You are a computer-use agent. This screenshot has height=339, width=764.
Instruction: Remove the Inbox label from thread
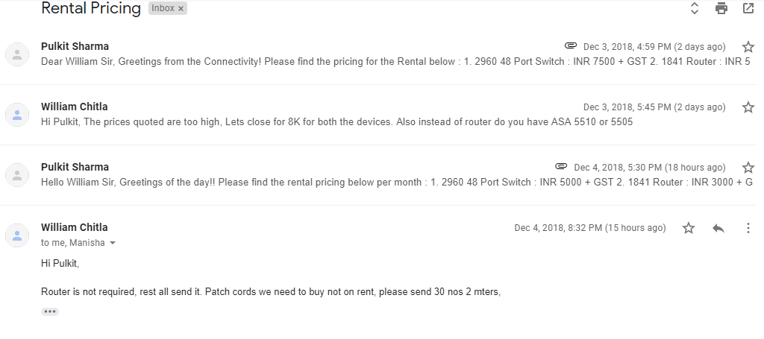(x=181, y=9)
